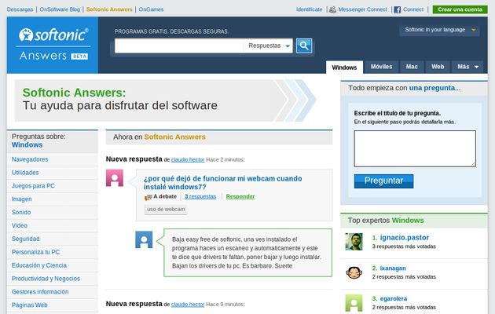Screen dimensions: 495x314
Task: Open Navegadores category
Action: point(30,159)
